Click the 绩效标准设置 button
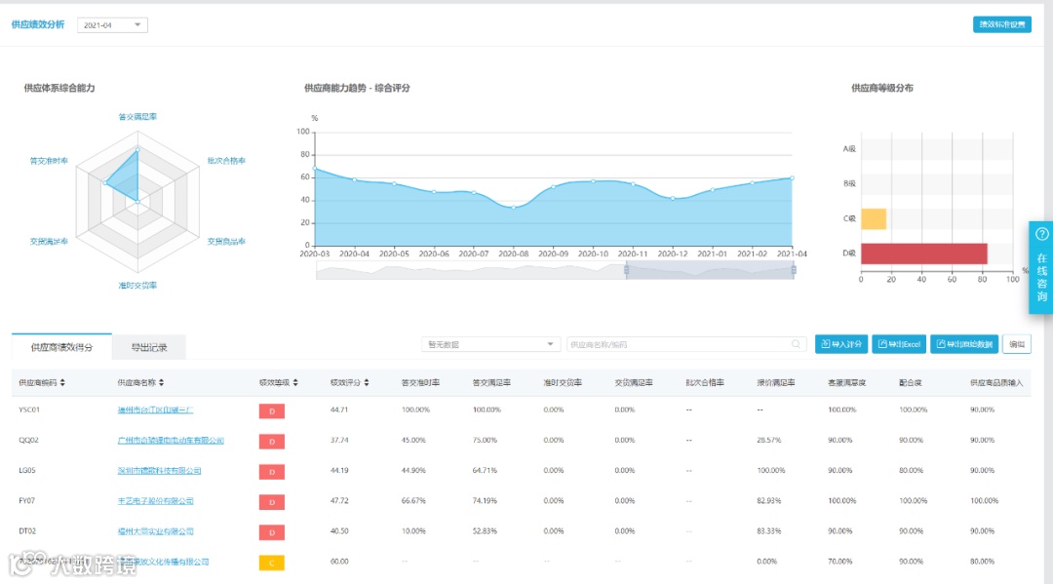Viewport: 1053px width, 584px height. 1002,24
